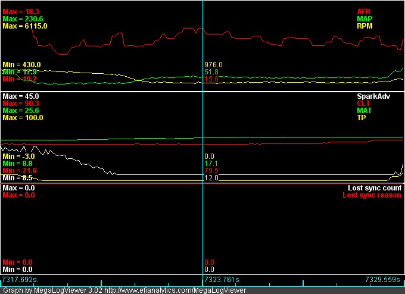Viewport: 405px width, 294px height.
Task: Select the green MAT legend label
Action: (x=364, y=110)
